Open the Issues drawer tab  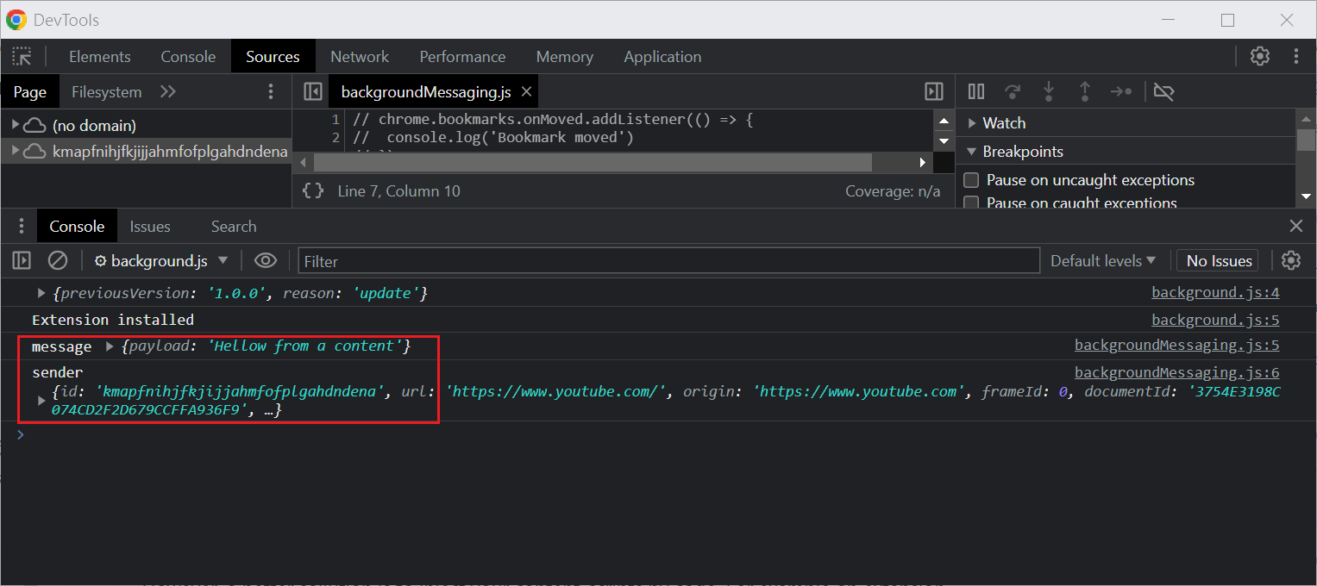click(150, 227)
